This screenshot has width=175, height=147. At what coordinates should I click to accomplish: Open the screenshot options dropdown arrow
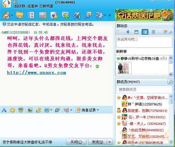[51, 110]
